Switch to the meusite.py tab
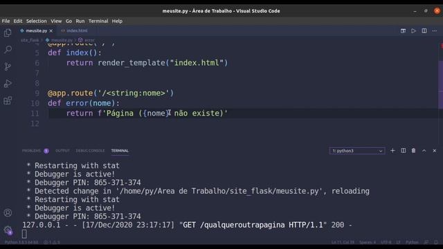The image size is (443, 249). pyautogui.click(x=36, y=30)
